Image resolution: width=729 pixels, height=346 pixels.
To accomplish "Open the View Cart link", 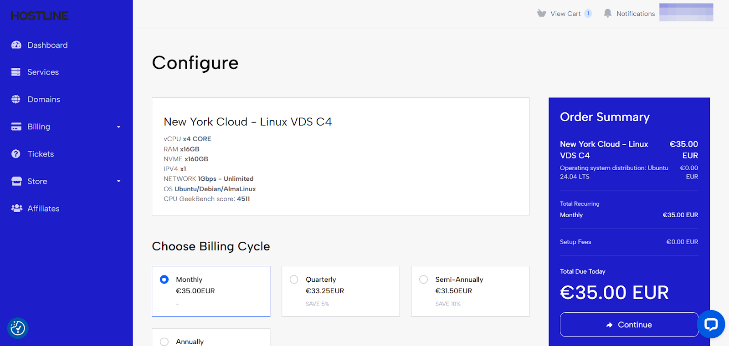I will (x=565, y=14).
